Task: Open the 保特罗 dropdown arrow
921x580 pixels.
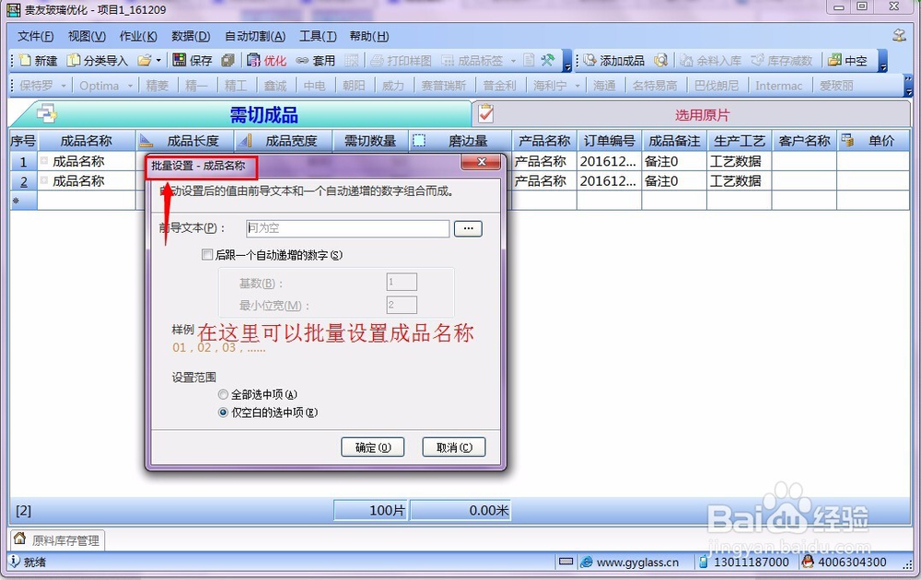Action: [64, 86]
